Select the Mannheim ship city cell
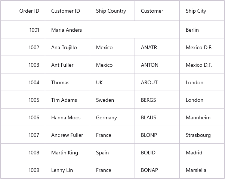The height and width of the screenshot is (179, 225). 202,117
